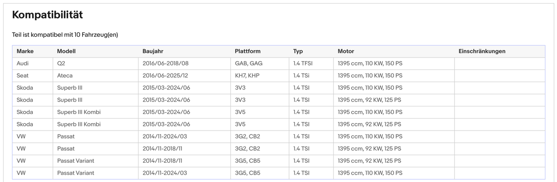The image size is (557, 182).
Task: Click the Modell column header
Action: pyautogui.click(x=66, y=51)
